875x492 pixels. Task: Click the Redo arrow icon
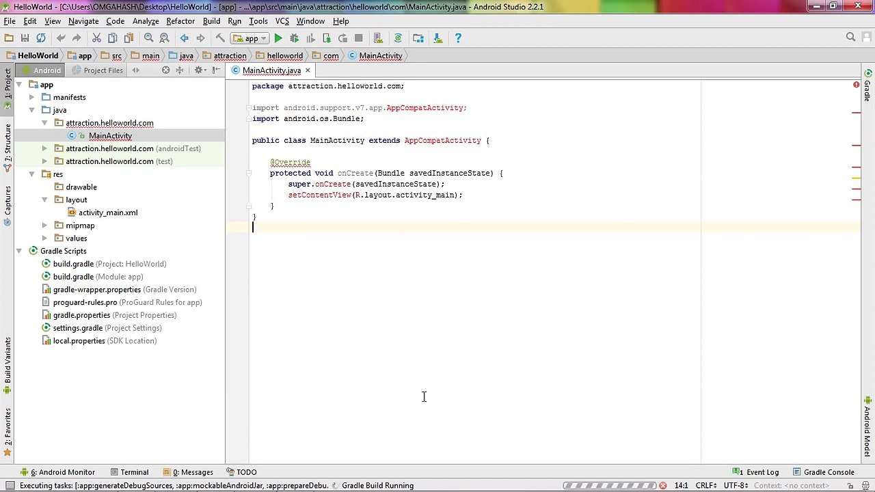(77, 38)
